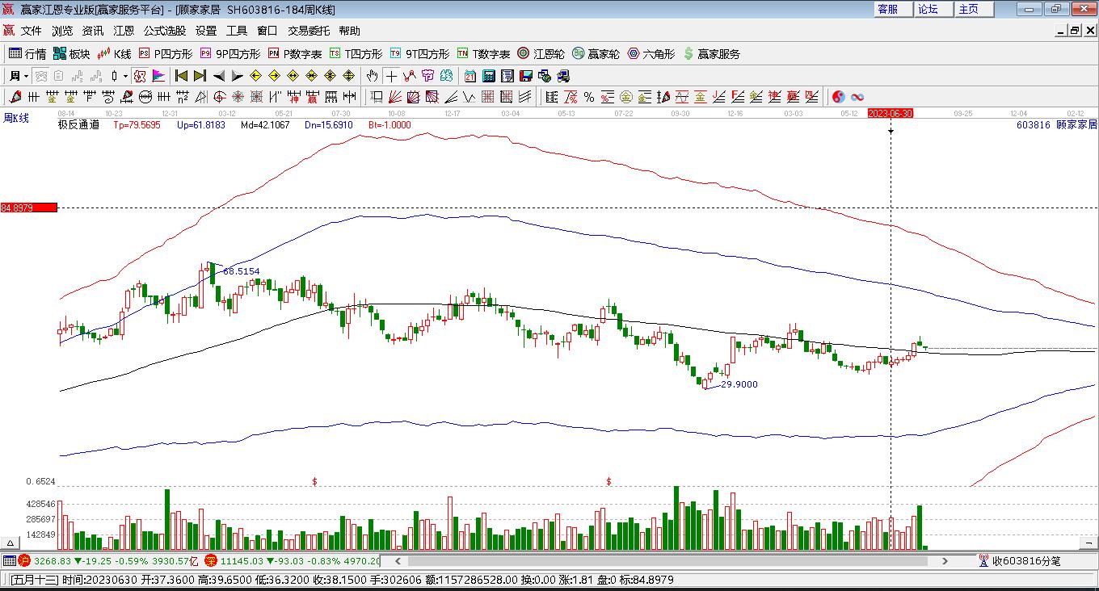This screenshot has width=1099, height=591.
Task: Open the 9T四方形 tool
Action: 419,54
